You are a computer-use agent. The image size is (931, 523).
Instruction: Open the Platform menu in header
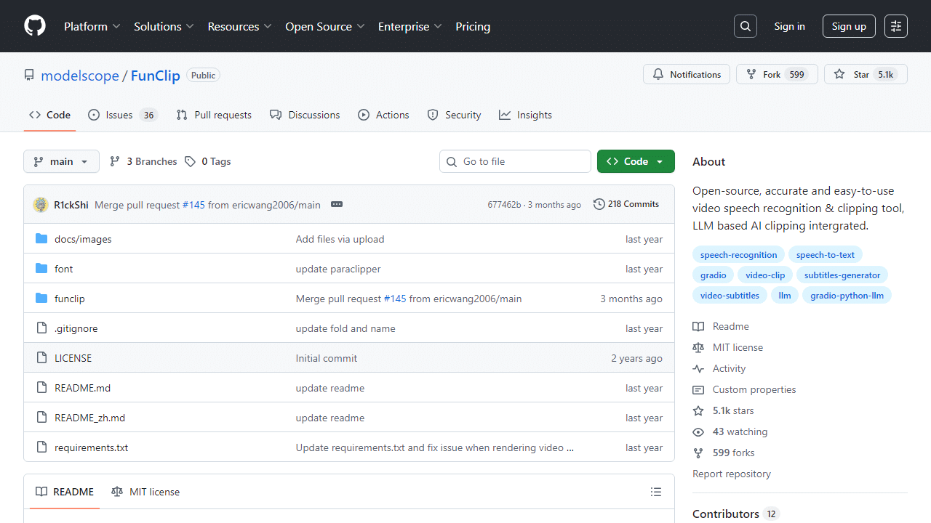pyautogui.click(x=92, y=26)
